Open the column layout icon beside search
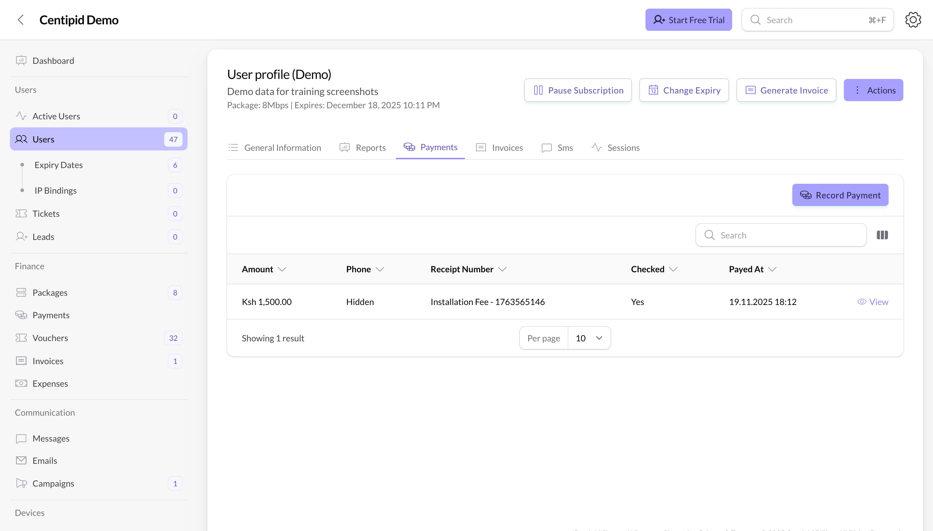This screenshot has width=933, height=531. coord(883,234)
